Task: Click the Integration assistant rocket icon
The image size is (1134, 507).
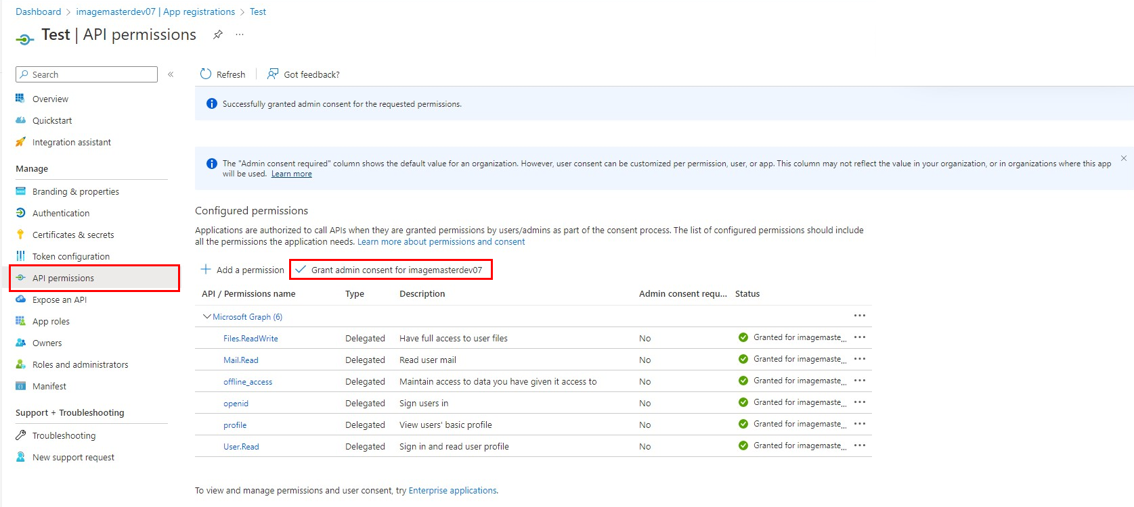Action: (x=20, y=142)
